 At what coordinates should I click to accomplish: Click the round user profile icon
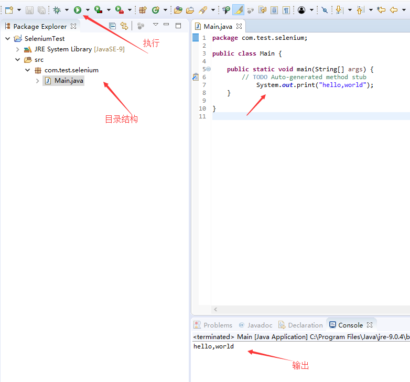301,10
